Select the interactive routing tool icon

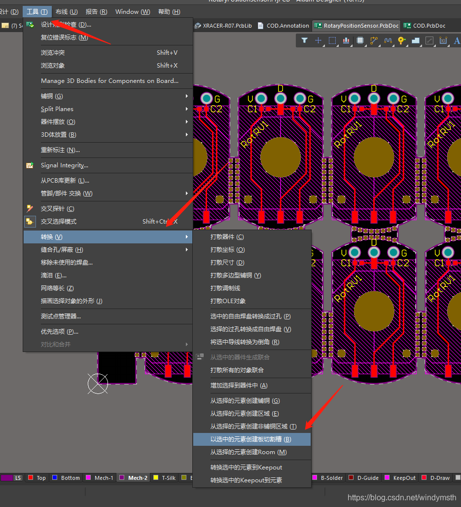[x=374, y=40]
